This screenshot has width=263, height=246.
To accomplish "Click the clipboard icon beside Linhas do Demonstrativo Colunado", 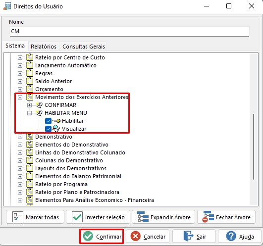I will coord(30,152).
